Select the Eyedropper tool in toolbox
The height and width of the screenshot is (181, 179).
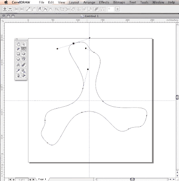pos(19,70)
